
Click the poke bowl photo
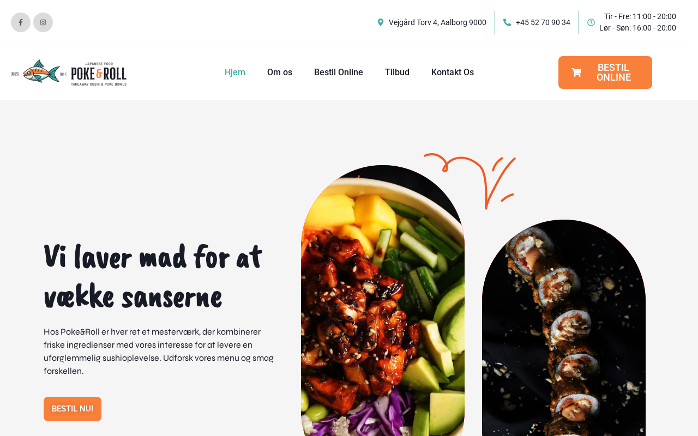[x=383, y=301]
